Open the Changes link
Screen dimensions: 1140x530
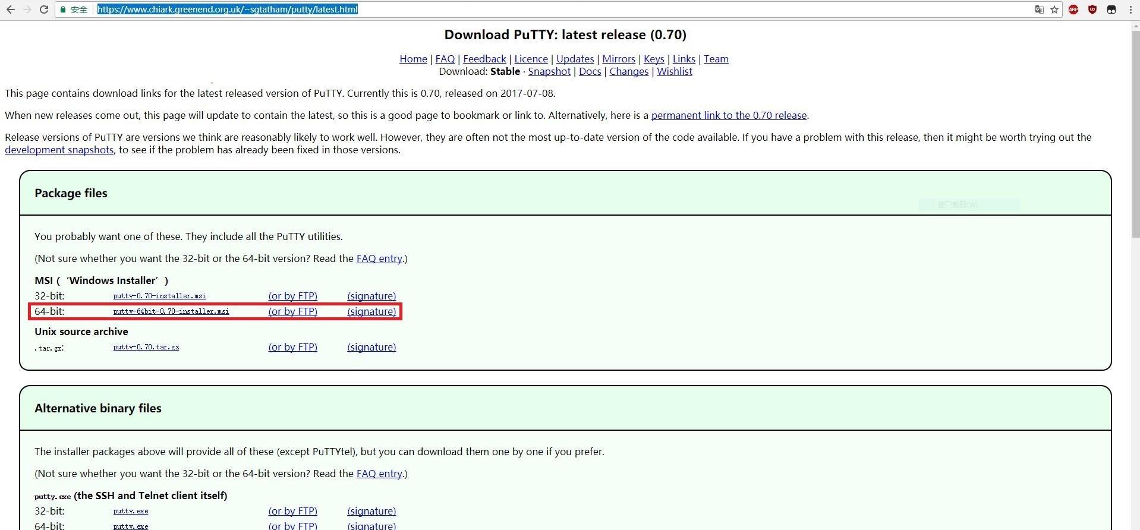[x=629, y=71]
